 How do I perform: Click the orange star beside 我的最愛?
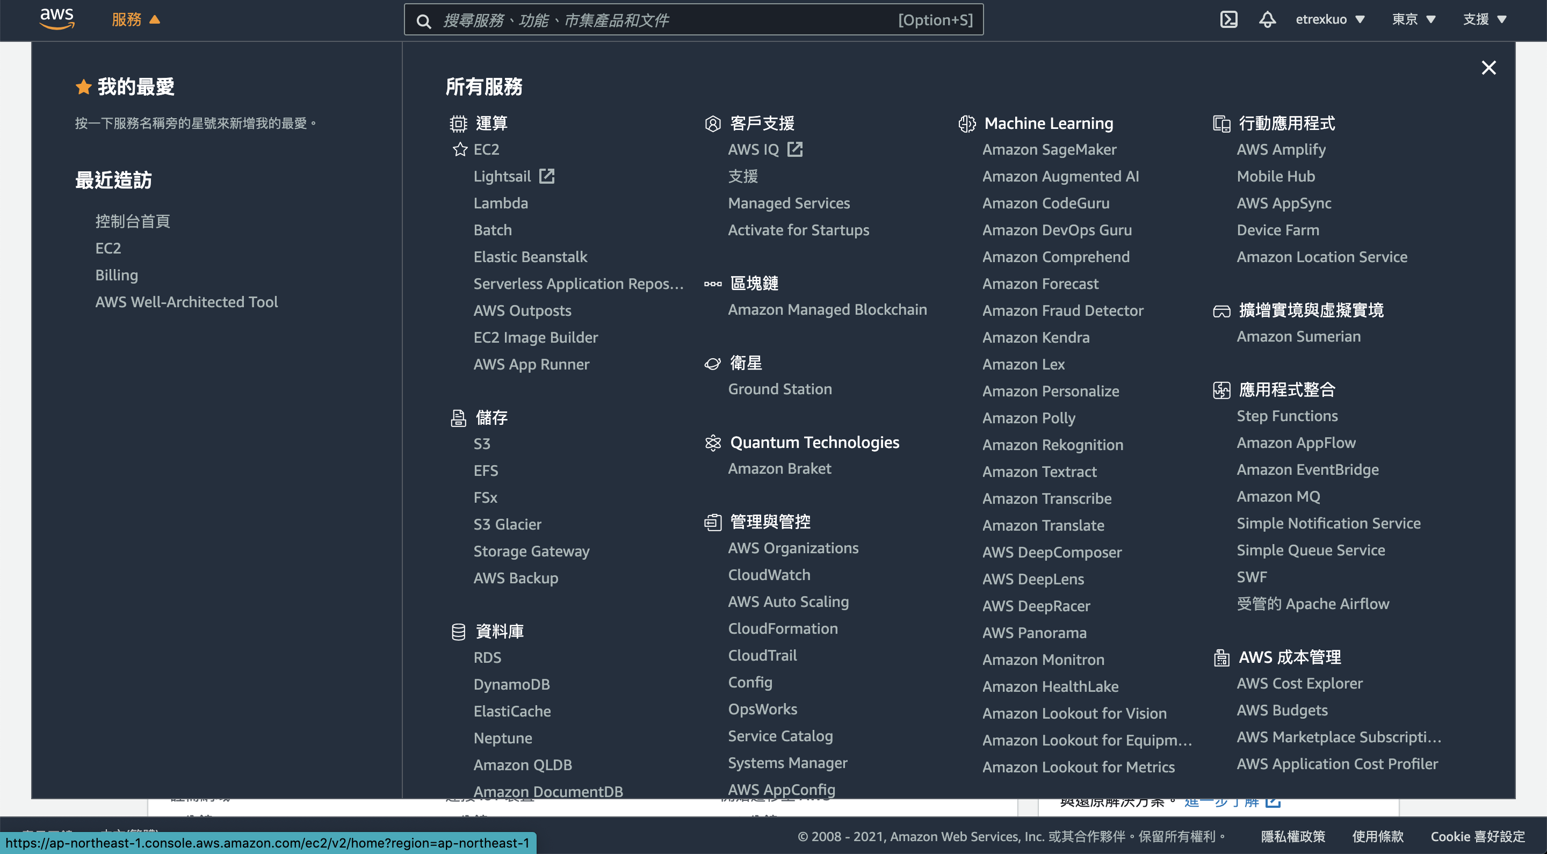[83, 87]
